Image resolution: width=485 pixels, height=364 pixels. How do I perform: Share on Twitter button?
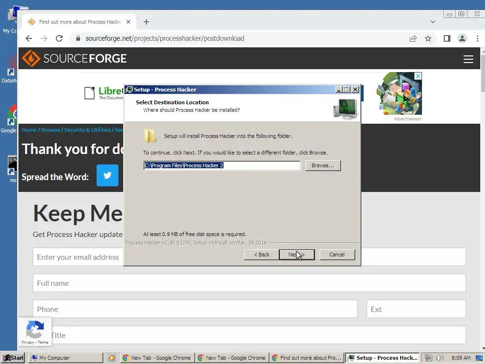click(108, 175)
